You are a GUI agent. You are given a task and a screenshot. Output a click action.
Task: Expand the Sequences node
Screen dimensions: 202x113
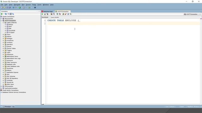pos(3,54)
